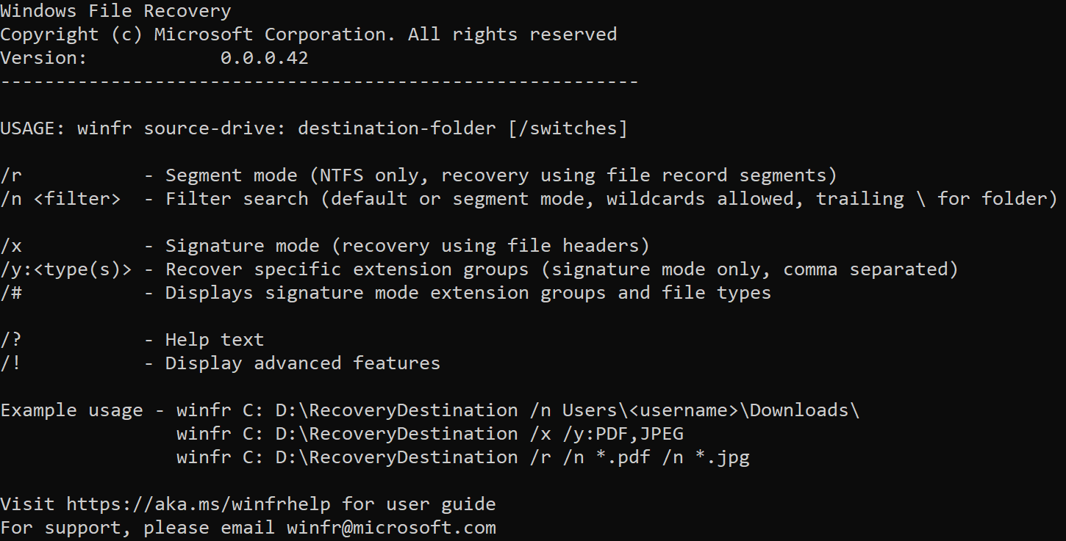Image resolution: width=1066 pixels, height=541 pixels.
Task: Click the dashed separator line under Version
Action: coord(319,81)
